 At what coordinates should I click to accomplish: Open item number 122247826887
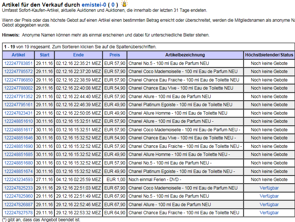[19, 204]
